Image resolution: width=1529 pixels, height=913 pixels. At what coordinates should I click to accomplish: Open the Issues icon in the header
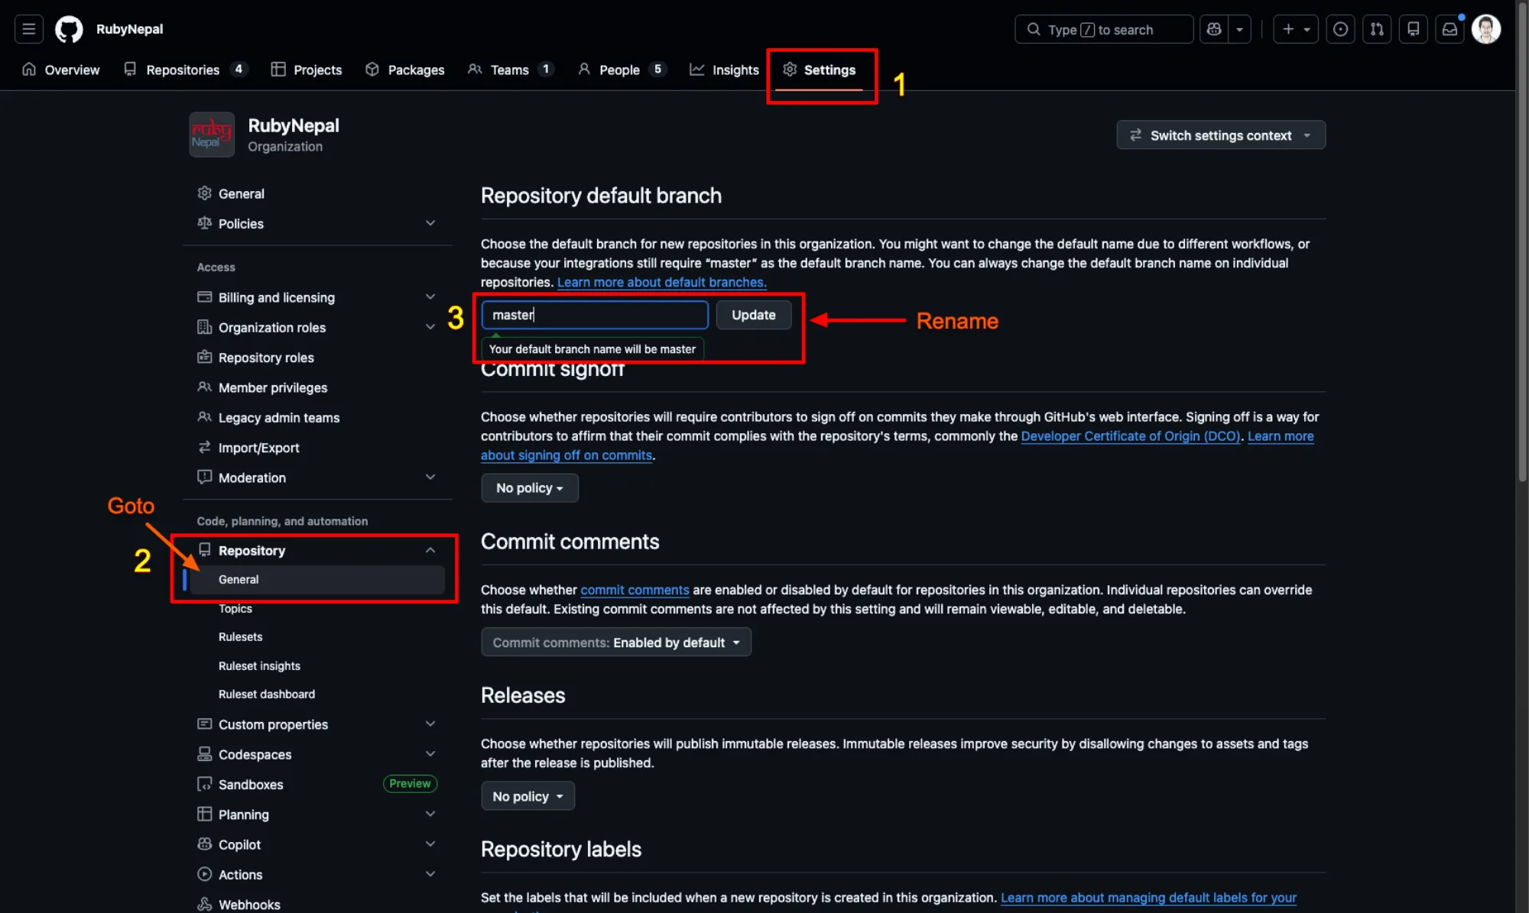click(x=1340, y=29)
